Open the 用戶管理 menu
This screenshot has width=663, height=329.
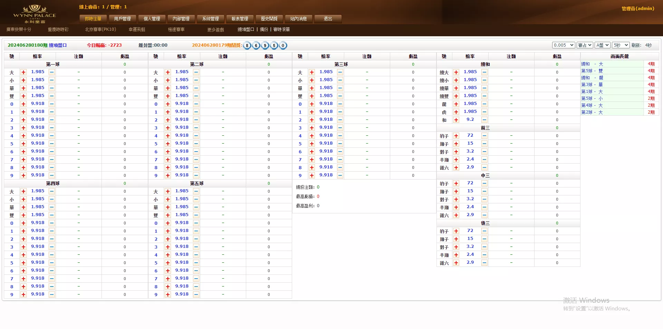[x=122, y=19]
